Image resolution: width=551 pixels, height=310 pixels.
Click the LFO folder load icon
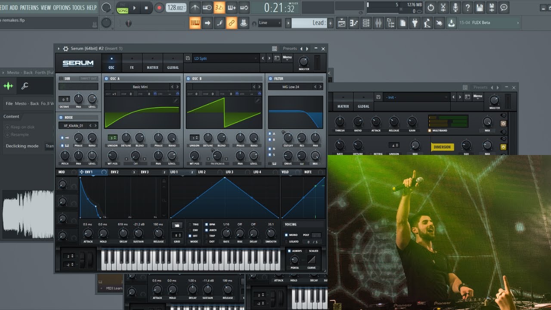click(176, 225)
